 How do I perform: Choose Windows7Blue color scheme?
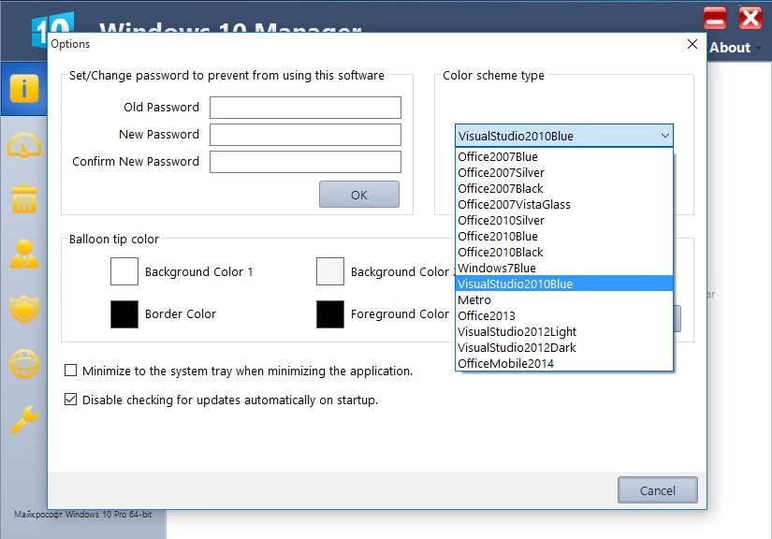pyautogui.click(x=564, y=268)
